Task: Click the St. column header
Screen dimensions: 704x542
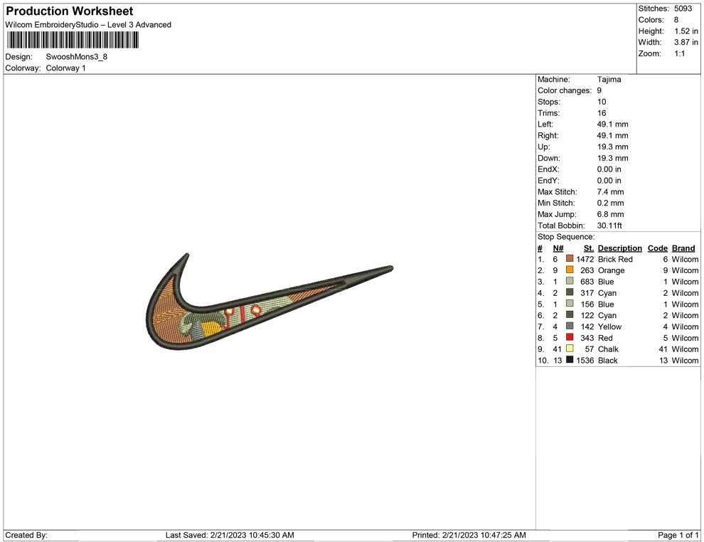Action: point(589,248)
